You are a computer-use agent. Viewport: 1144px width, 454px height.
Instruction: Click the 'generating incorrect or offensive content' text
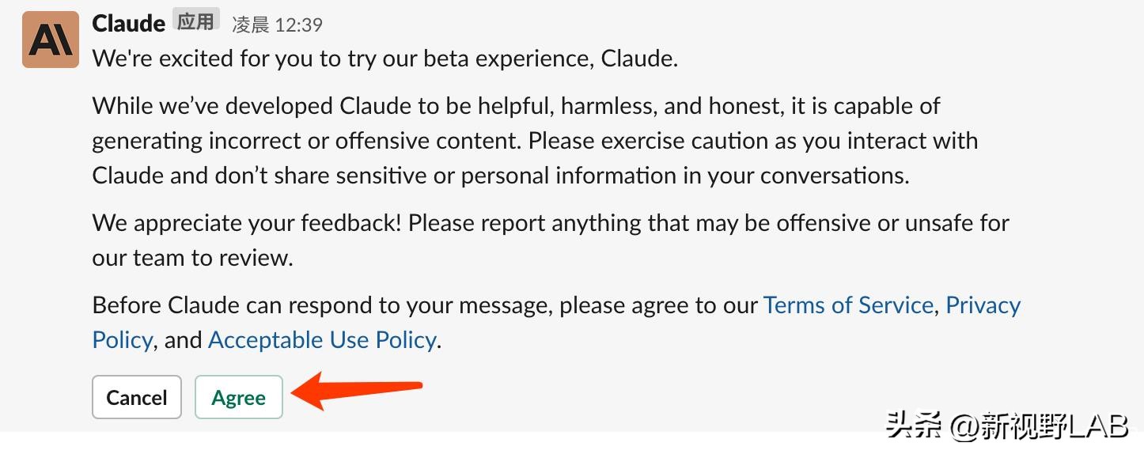[307, 141]
